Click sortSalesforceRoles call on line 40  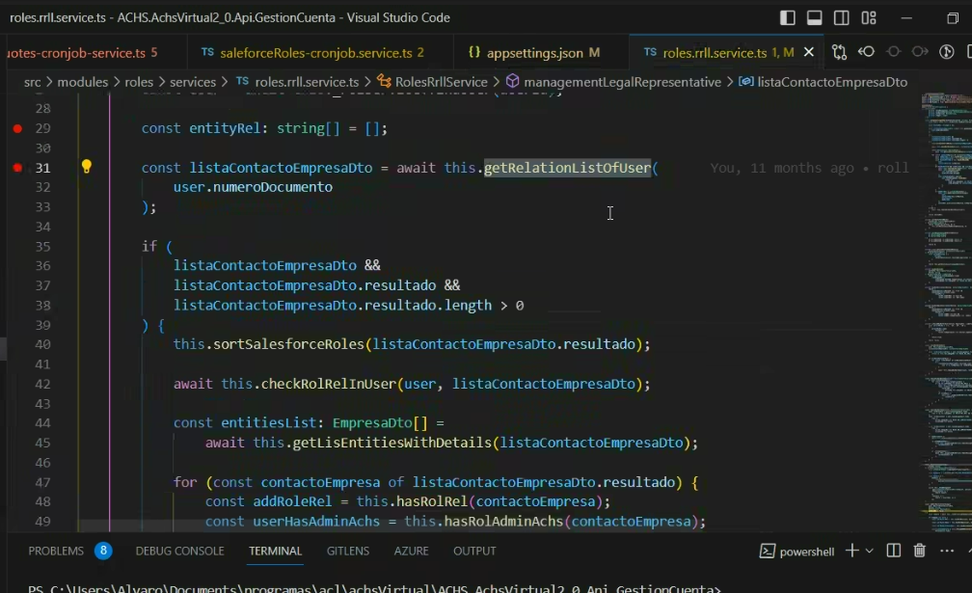(288, 344)
